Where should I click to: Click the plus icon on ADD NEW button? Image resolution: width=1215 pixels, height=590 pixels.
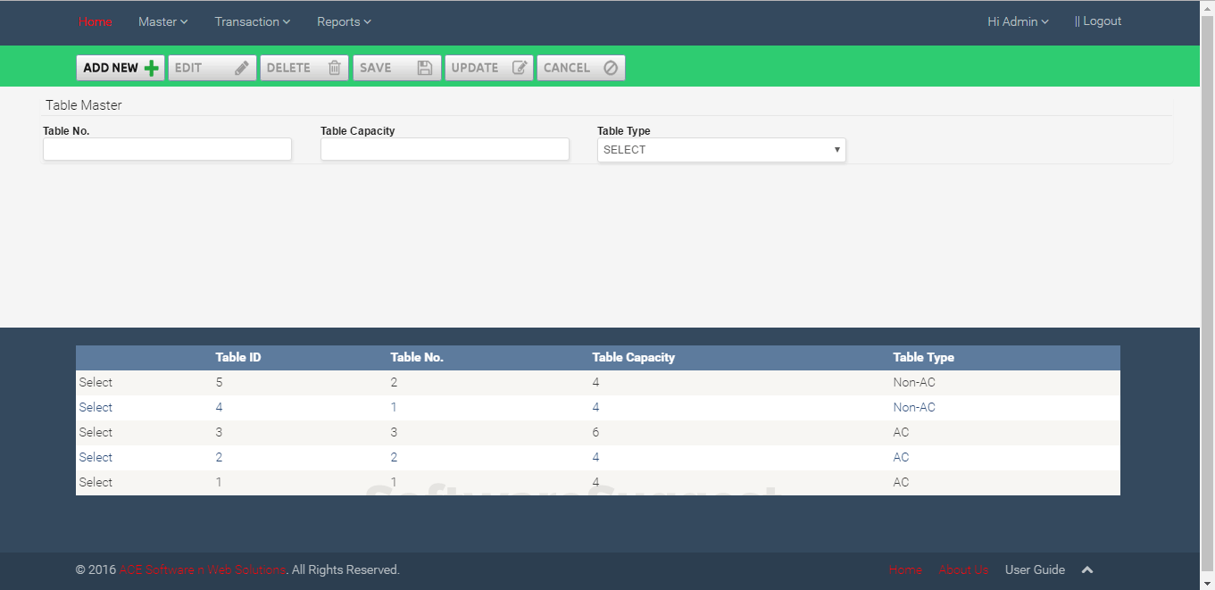pyautogui.click(x=150, y=67)
